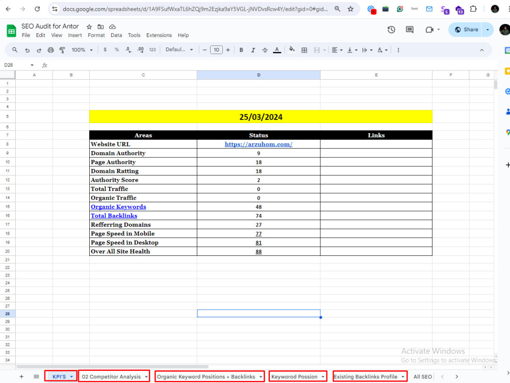Open the Extensions menu

(159, 35)
